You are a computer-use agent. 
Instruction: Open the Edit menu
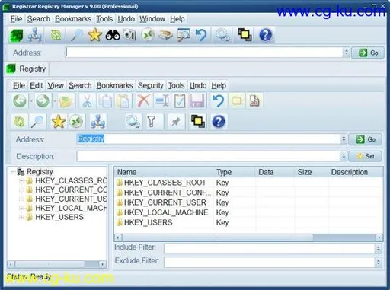pos(37,86)
